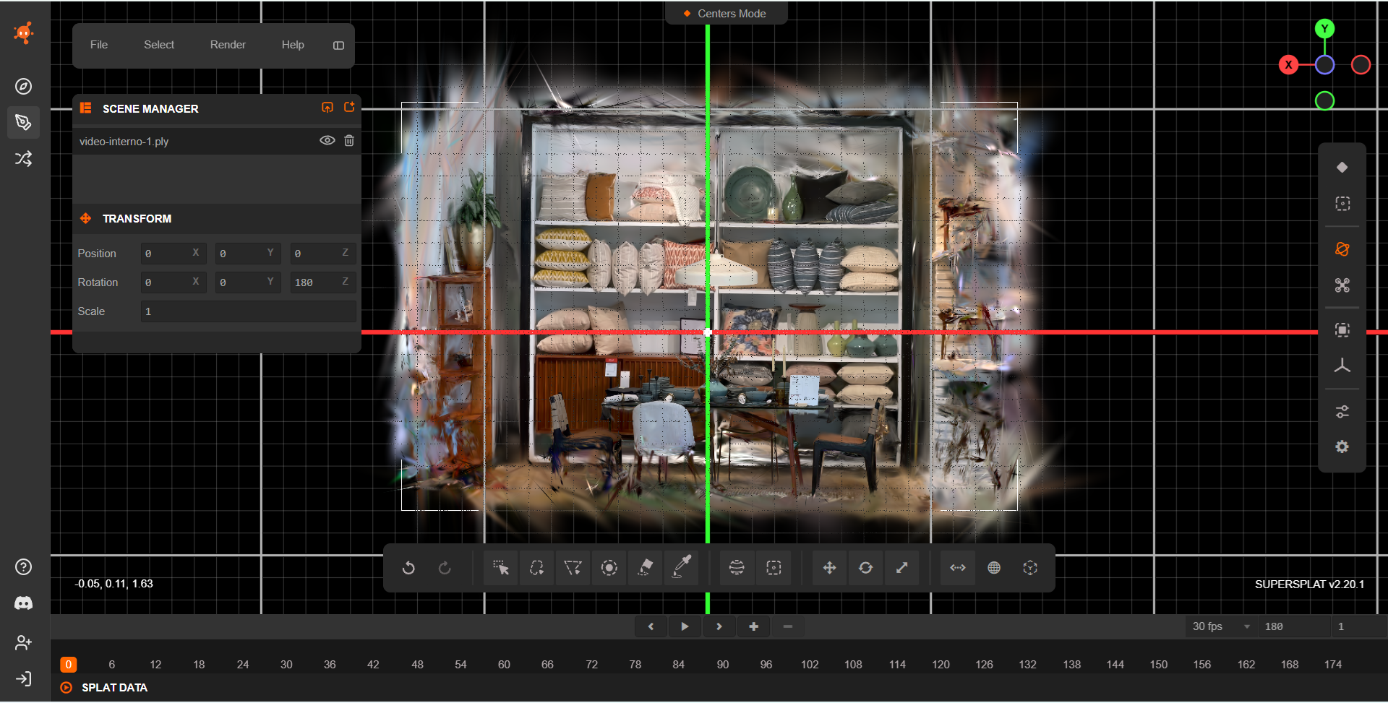1388x703 pixels.
Task: Toggle visibility of video-interno-1.ply
Action: 327,141
